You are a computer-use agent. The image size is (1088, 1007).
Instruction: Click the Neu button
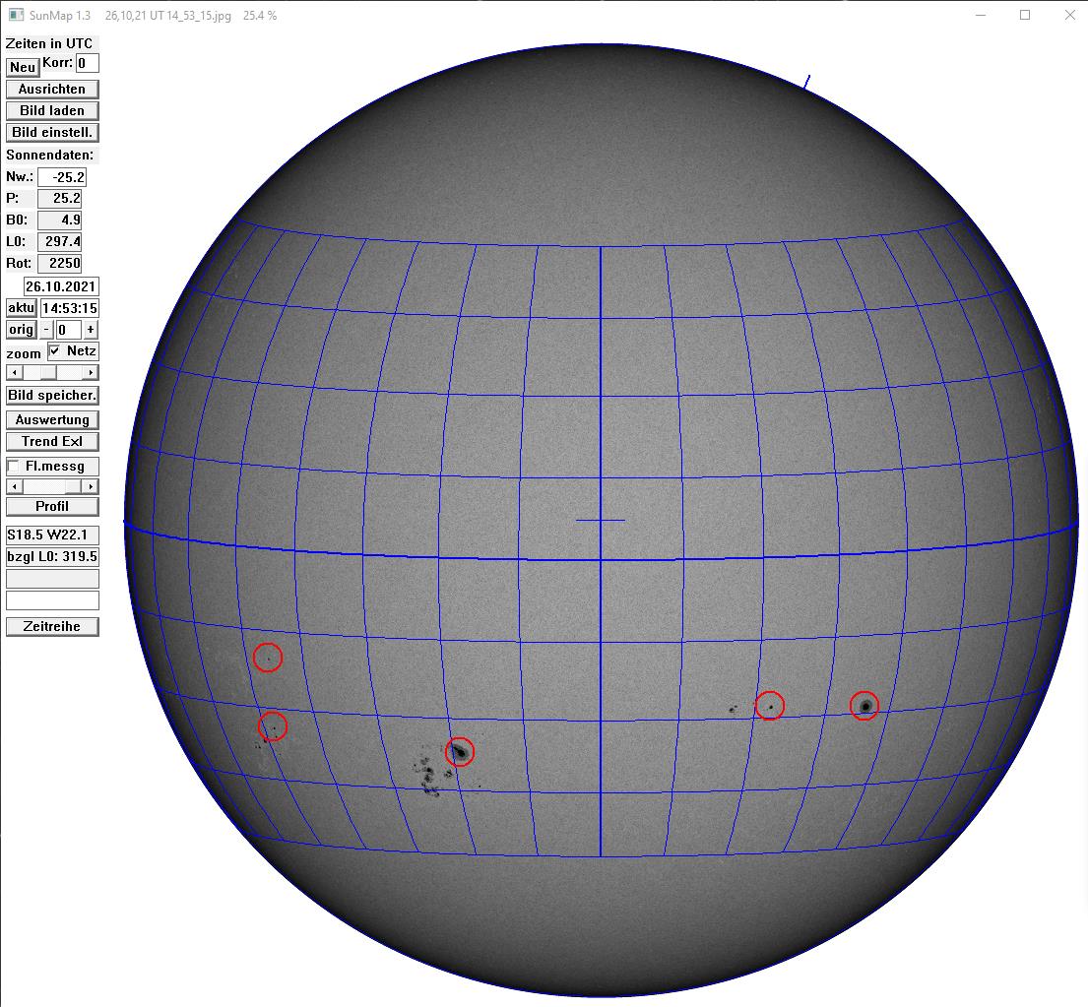[21, 67]
